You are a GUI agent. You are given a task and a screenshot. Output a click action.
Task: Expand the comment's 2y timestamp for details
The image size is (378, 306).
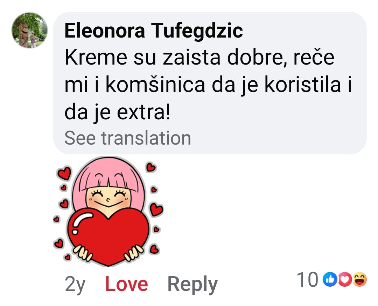click(x=75, y=284)
